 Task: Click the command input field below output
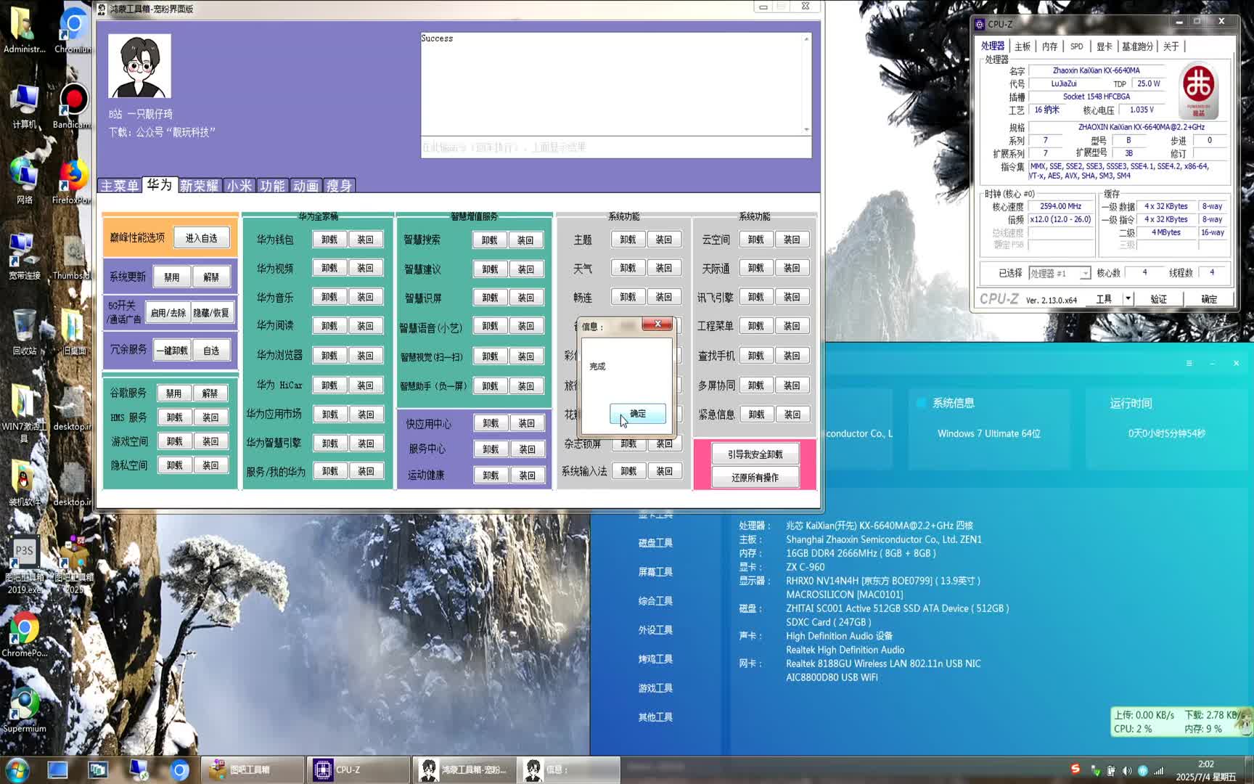coord(615,147)
